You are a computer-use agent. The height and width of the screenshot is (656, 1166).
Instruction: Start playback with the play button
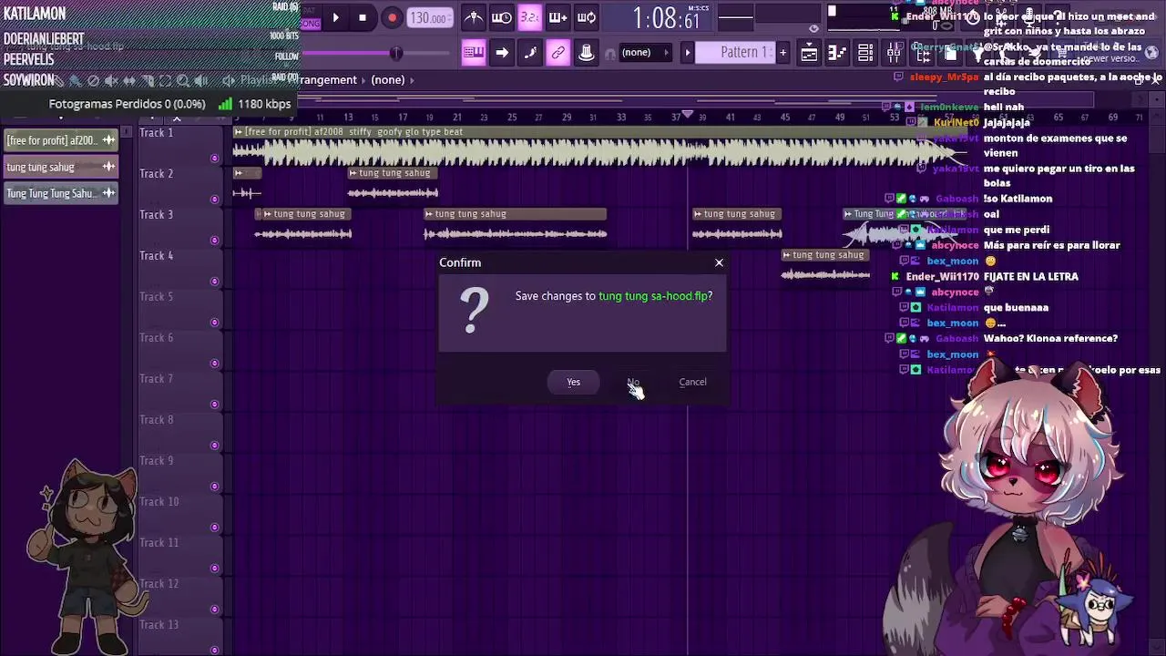tap(335, 17)
